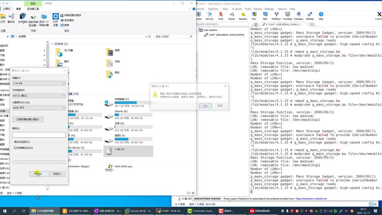Cancel the format warning dialog with 取消
This screenshot has width=382, height=215.
[x=220, y=106]
